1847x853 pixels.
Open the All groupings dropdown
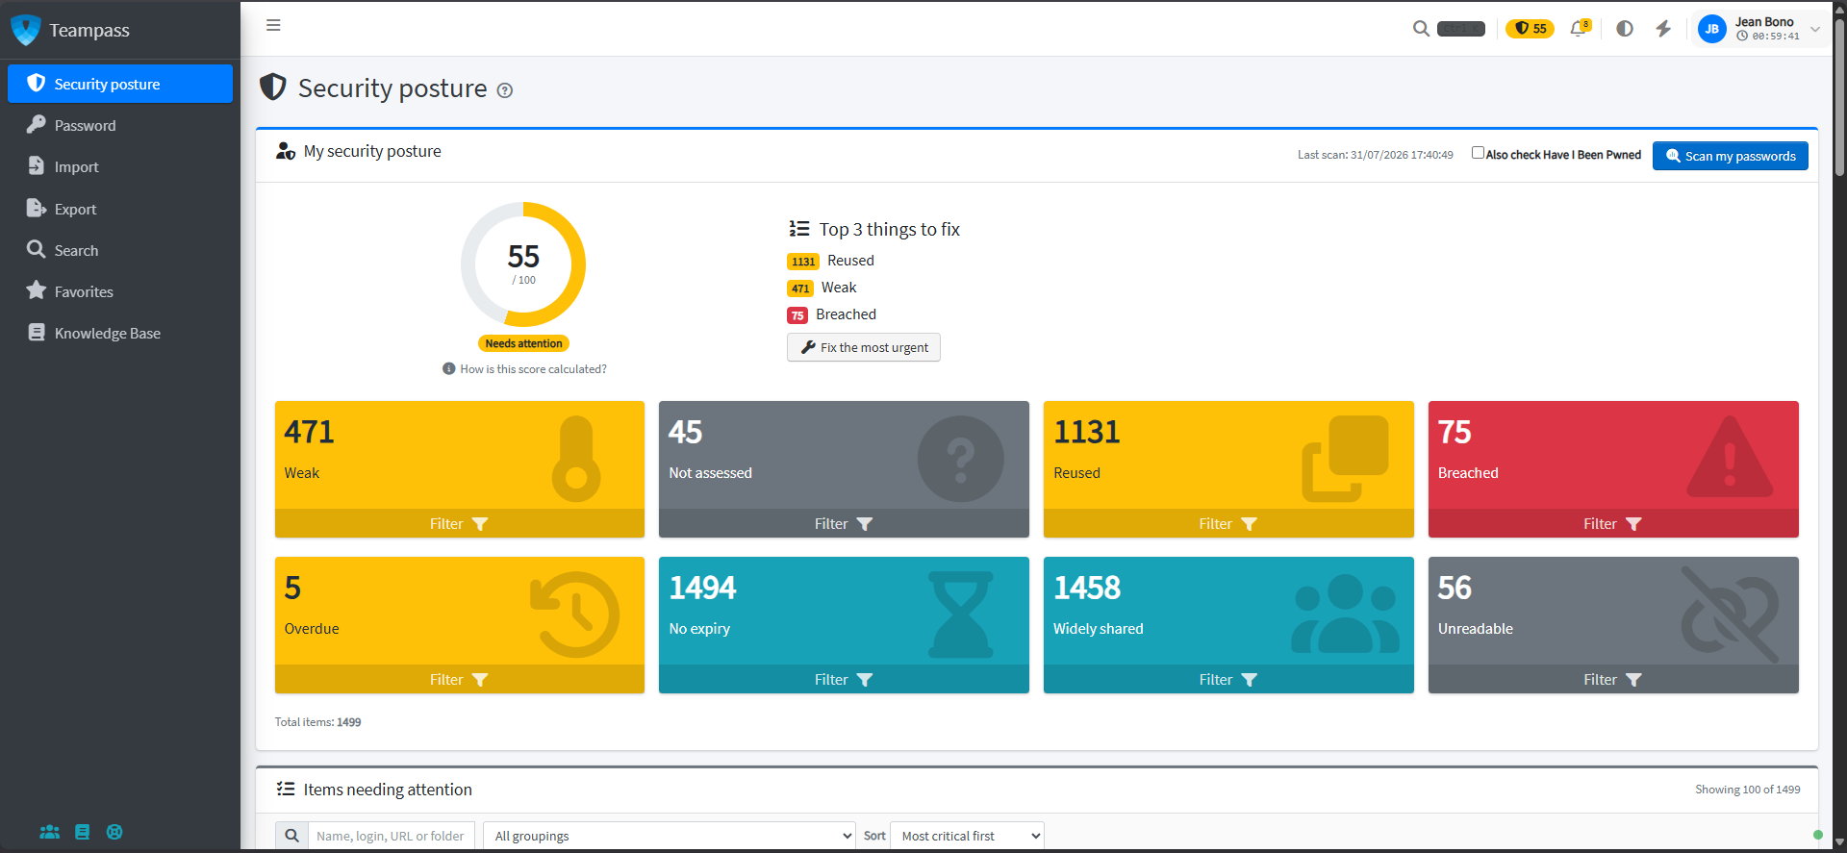click(670, 836)
